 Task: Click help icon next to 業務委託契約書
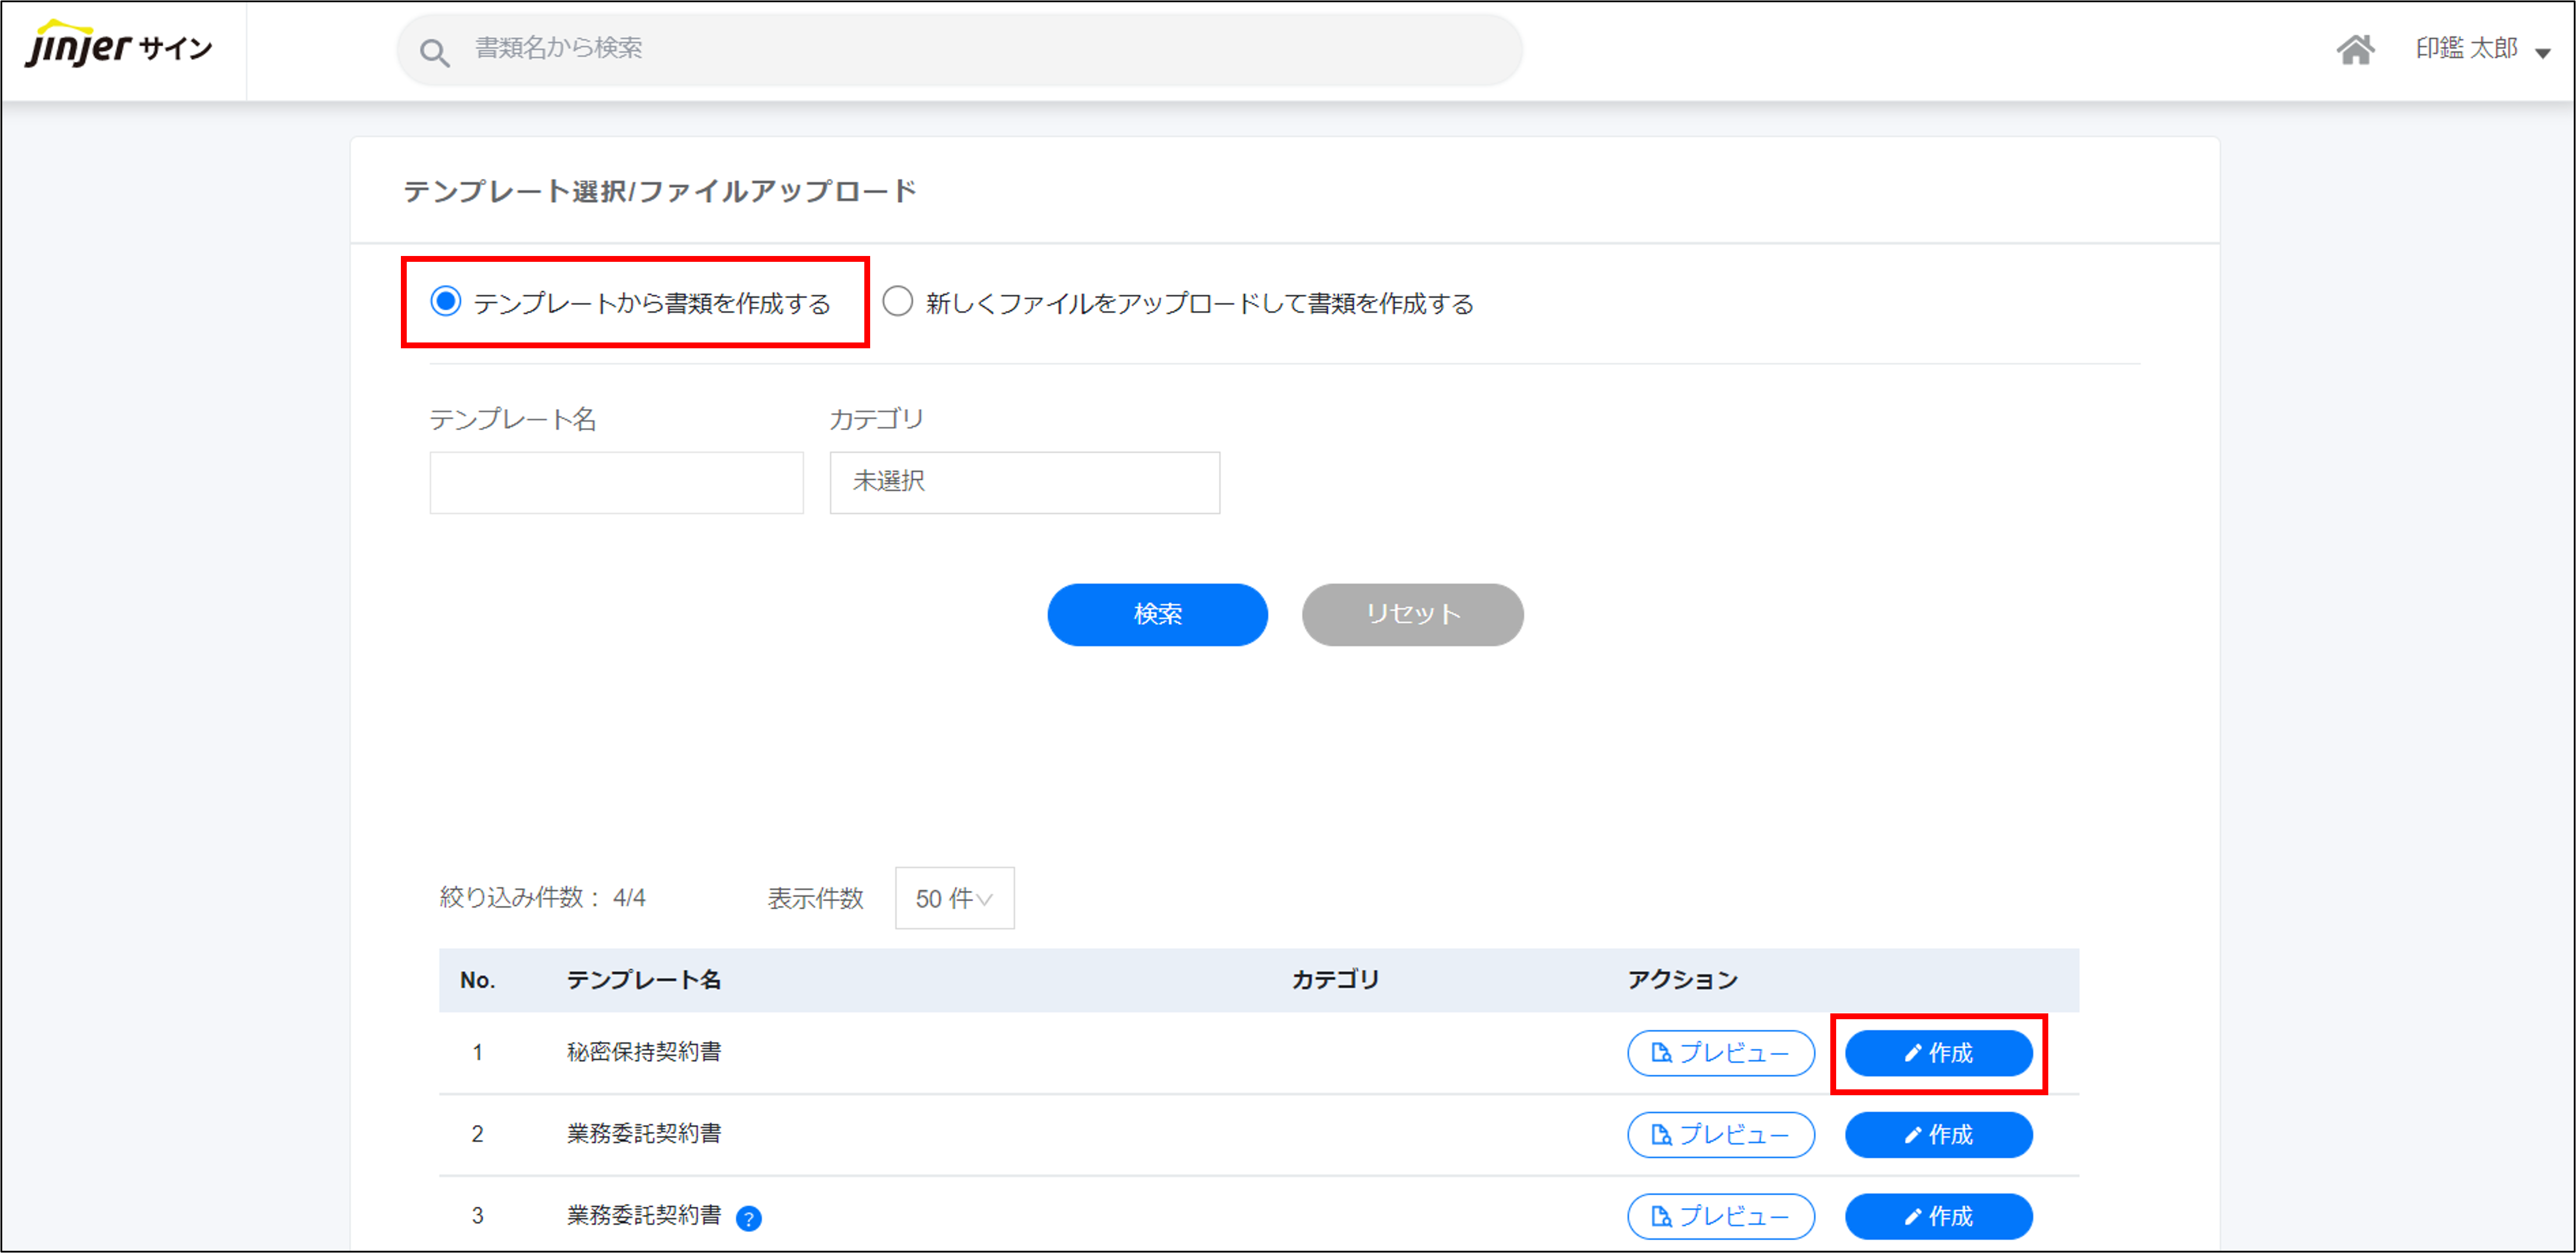(748, 1217)
